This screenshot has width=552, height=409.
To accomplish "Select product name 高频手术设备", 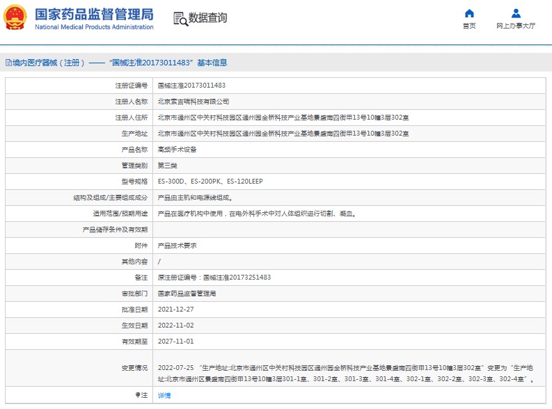I will (177, 150).
